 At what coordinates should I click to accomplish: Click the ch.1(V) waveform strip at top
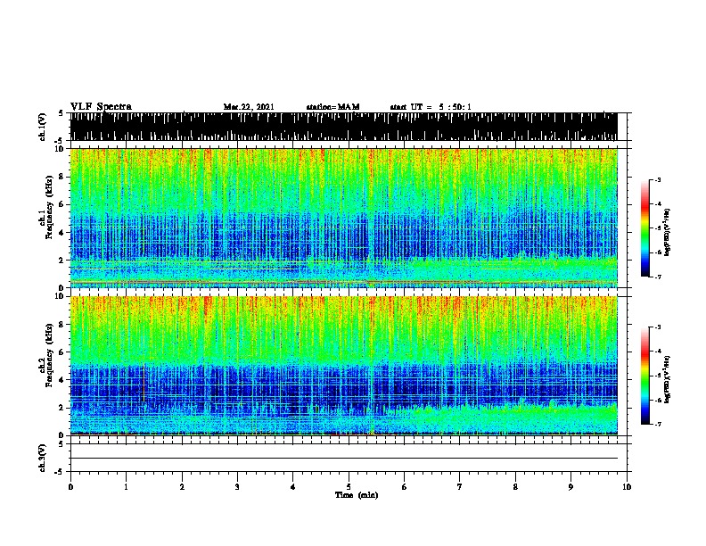tap(343, 127)
